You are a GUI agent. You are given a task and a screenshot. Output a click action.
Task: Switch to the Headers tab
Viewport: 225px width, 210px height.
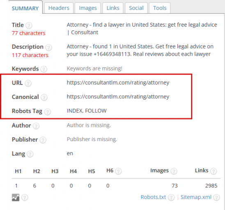pyautogui.click(x=59, y=8)
